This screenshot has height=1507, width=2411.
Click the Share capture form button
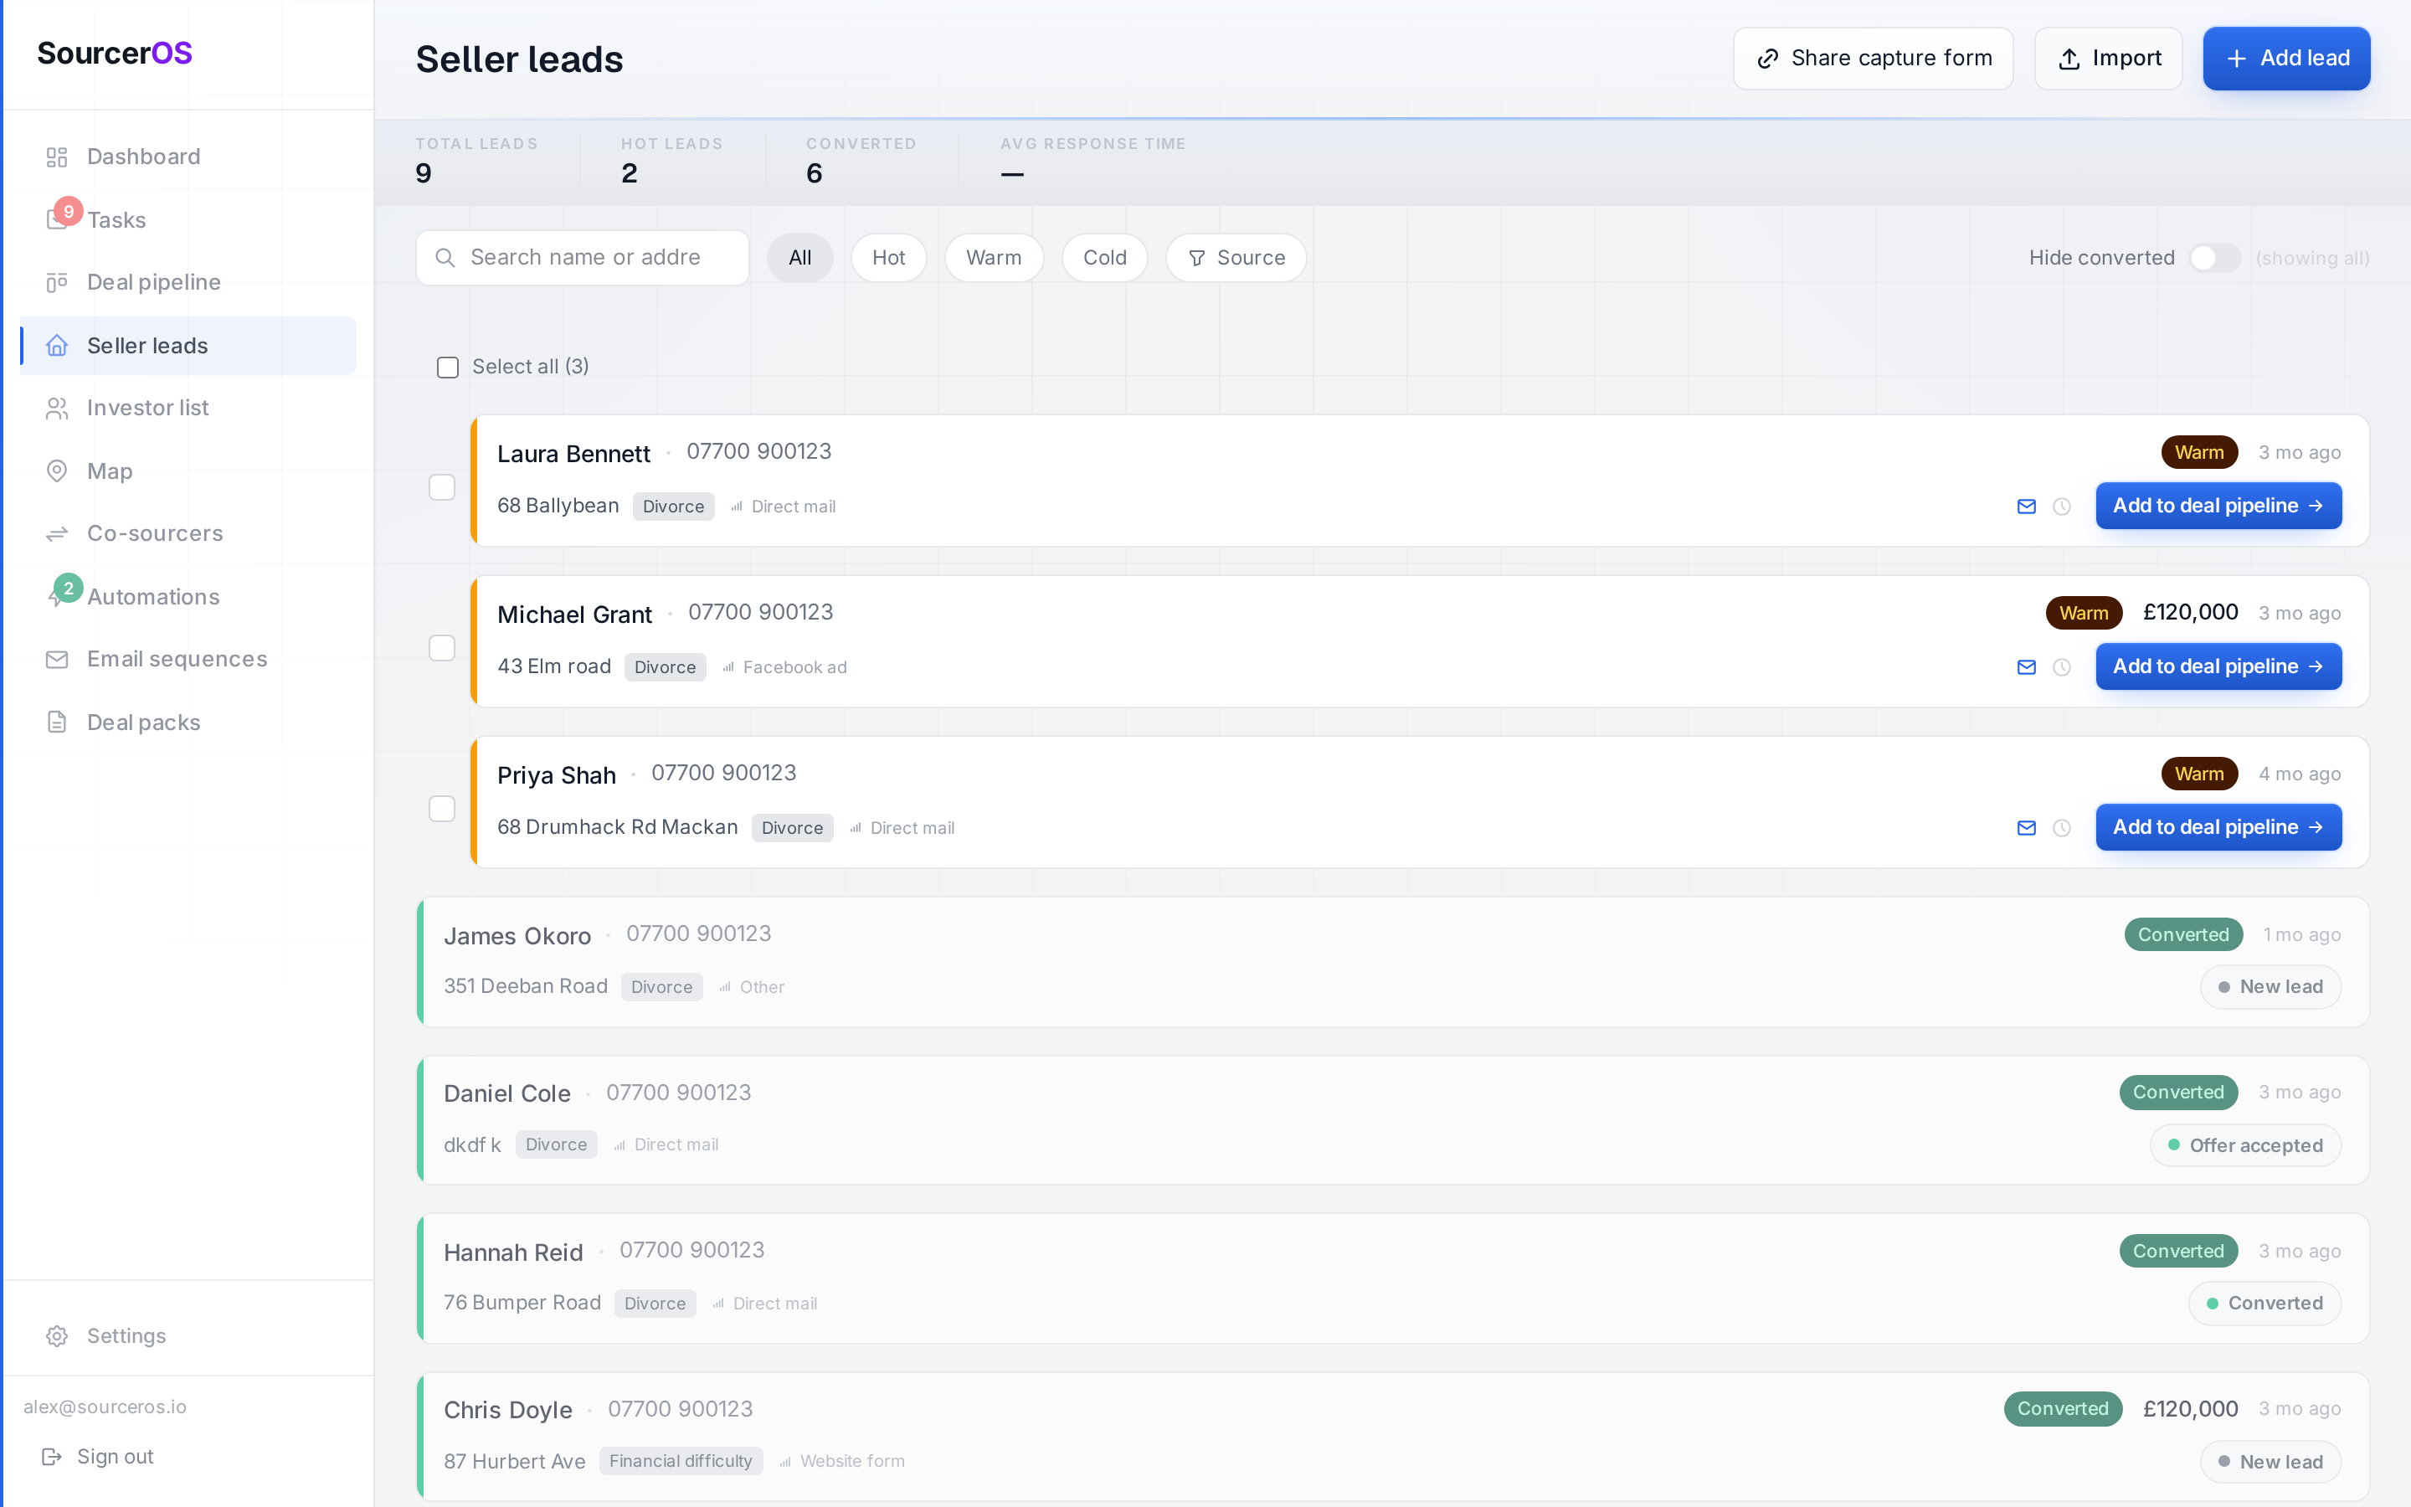click(1872, 59)
